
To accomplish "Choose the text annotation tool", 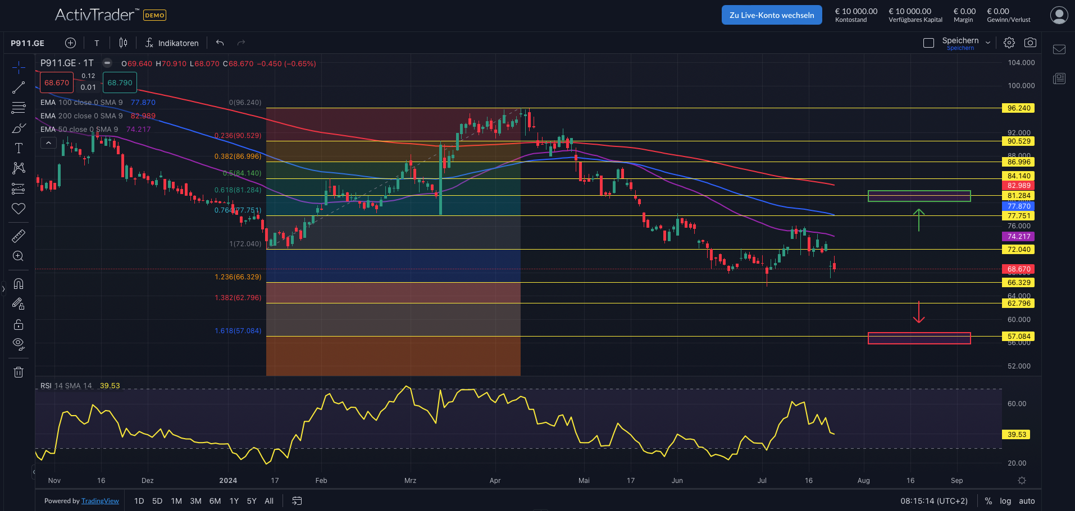I will point(19,148).
